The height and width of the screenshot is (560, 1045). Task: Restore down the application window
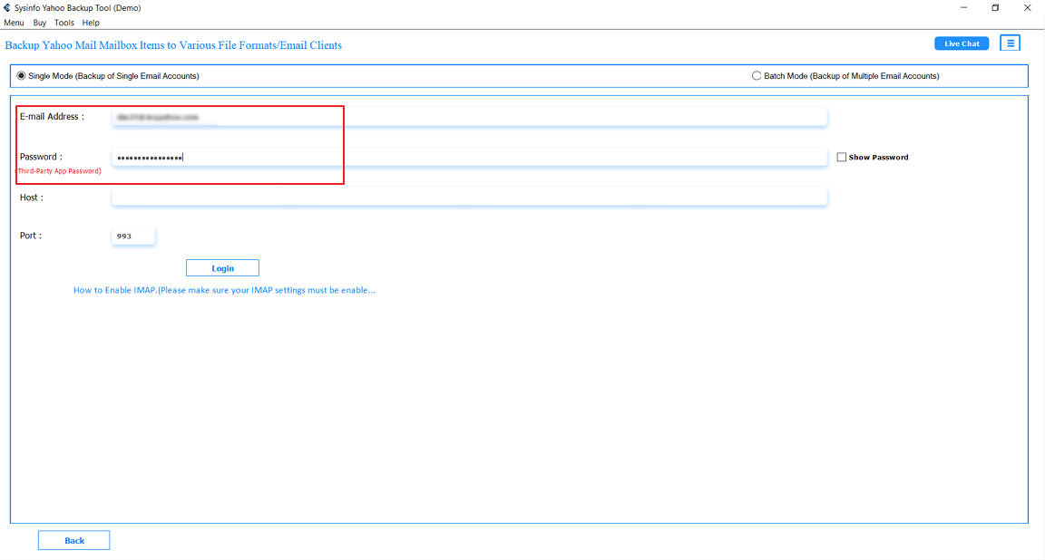pyautogui.click(x=995, y=8)
